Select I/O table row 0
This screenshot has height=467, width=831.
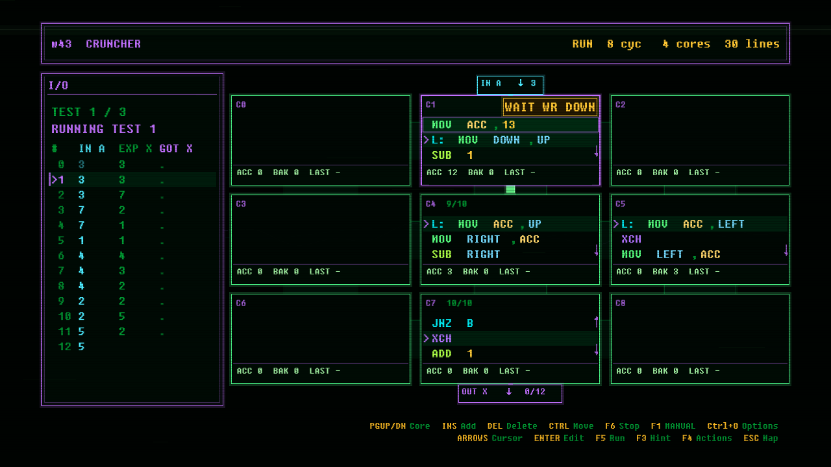tap(132, 165)
